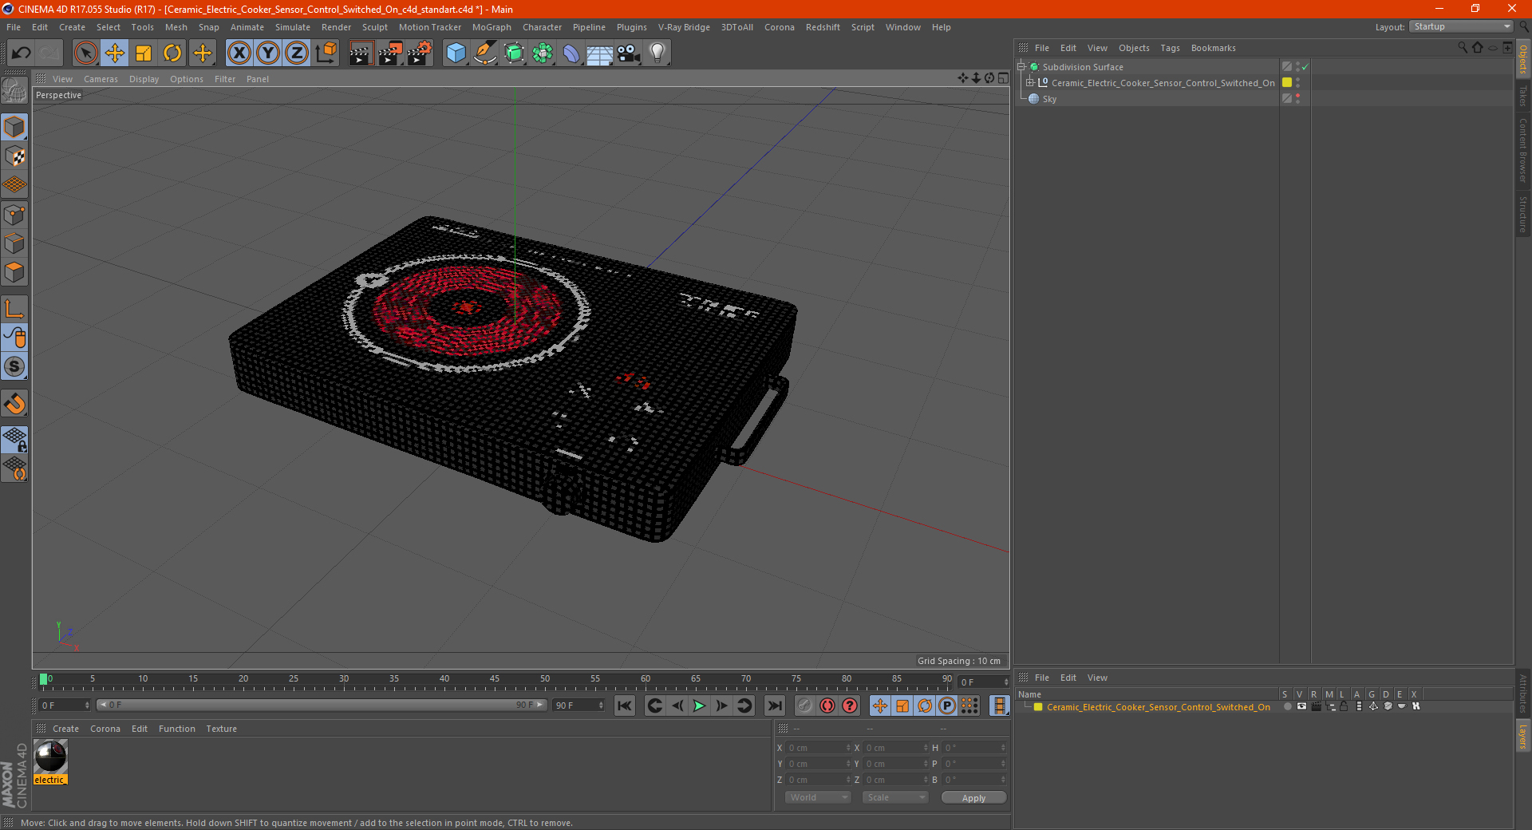The width and height of the screenshot is (1532, 830).
Task: Open Objects panel Tags menu
Action: pos(1170,48)
